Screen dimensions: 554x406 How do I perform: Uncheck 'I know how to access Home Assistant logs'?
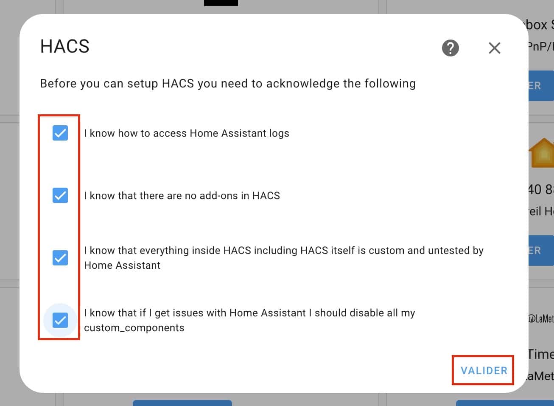60,133
